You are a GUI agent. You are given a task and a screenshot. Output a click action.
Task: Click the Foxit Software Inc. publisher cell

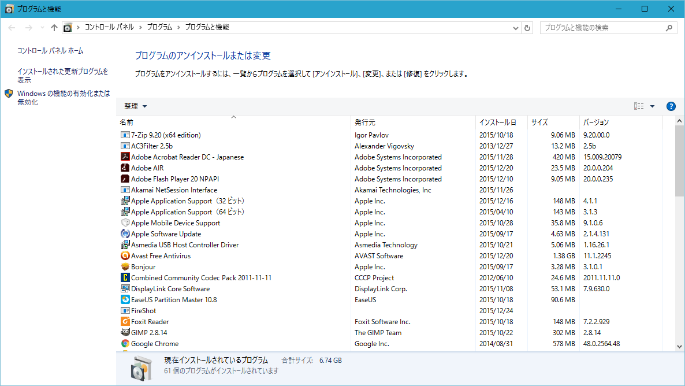tap(382, 321)
